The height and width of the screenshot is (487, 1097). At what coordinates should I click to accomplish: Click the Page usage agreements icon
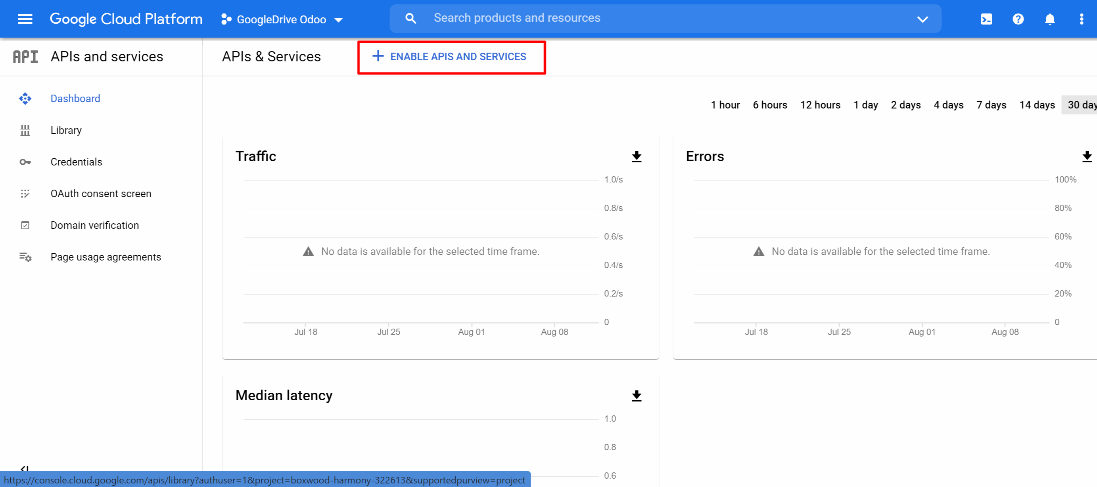coord(25,257)
